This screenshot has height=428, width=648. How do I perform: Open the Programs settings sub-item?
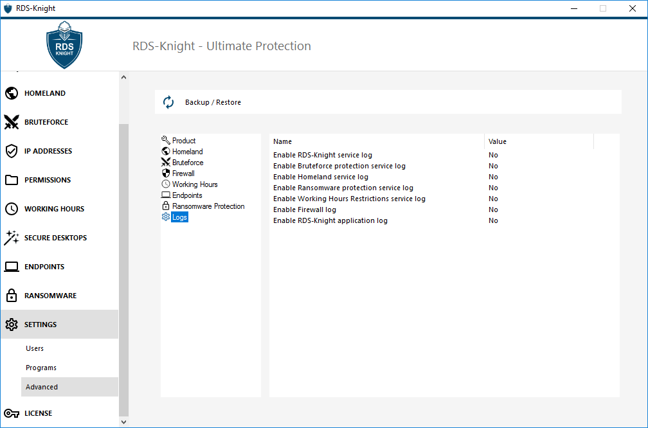click(x=69, y=368)
